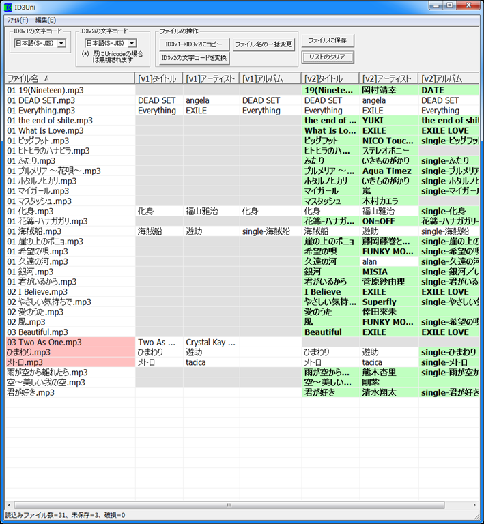Select file 01 銀河.mp3
Screen dimensions: 484x524
[x=31, y=272]
